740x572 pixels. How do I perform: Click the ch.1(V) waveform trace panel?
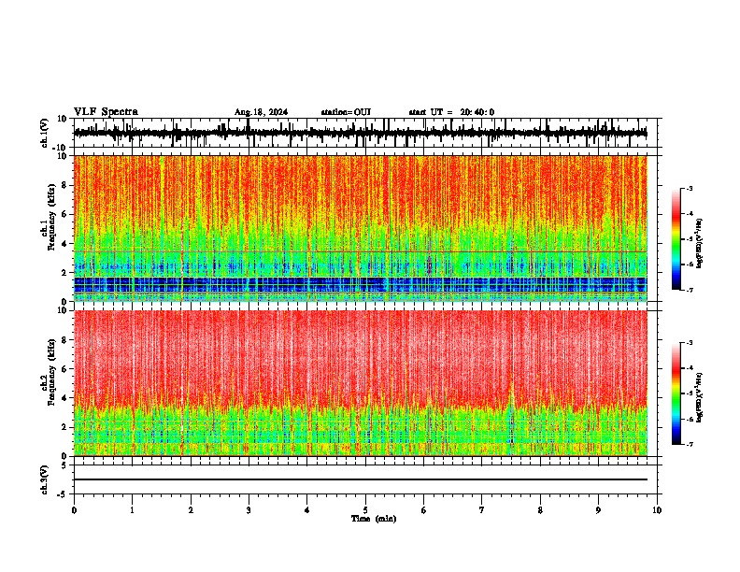[x=365, y=133]
